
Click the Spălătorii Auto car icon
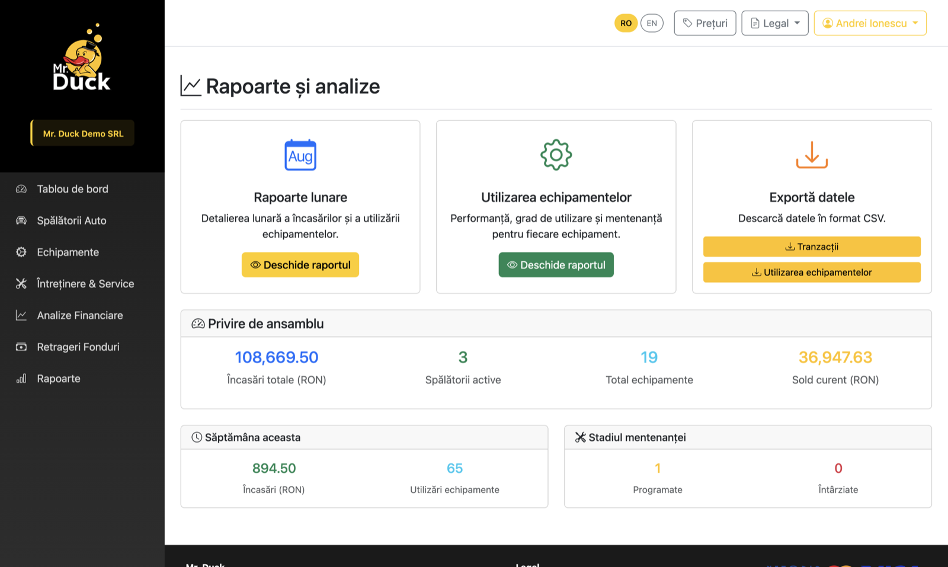point(21,220)
